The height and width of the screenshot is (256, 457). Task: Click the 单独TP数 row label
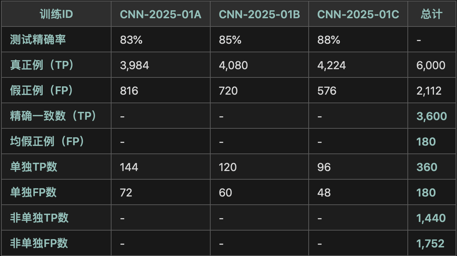click(x=34, y=167)
